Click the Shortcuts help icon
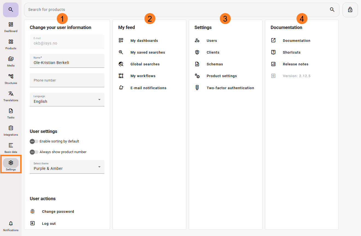The image size is (361, 236). [x=273, y=52]
